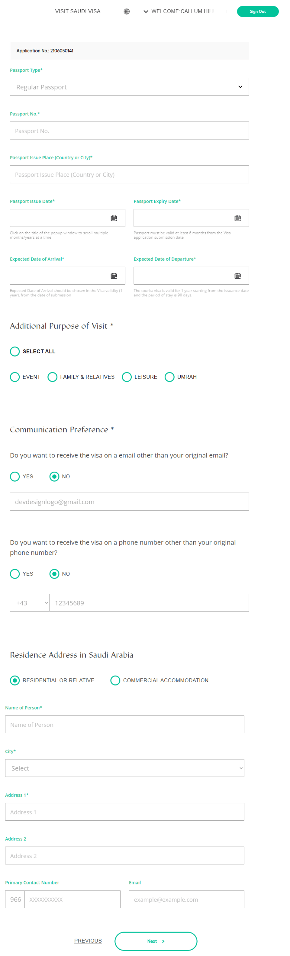Open the Expected Date of Departure calendar

pyautogui.click(x=237, y=276)
